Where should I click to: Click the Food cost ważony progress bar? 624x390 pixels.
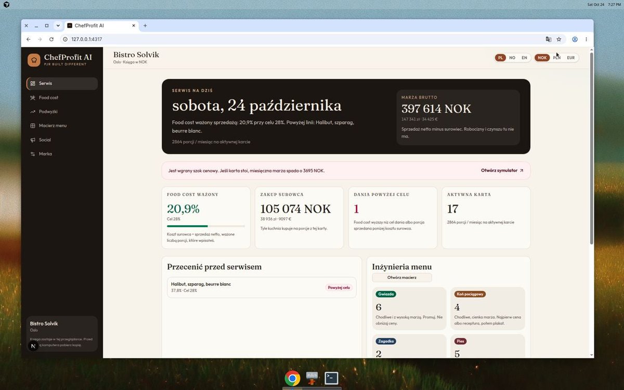tap(206, 226)
